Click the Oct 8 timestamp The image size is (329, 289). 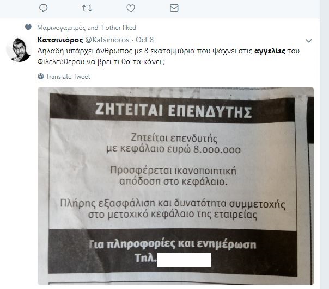(144, 40)
